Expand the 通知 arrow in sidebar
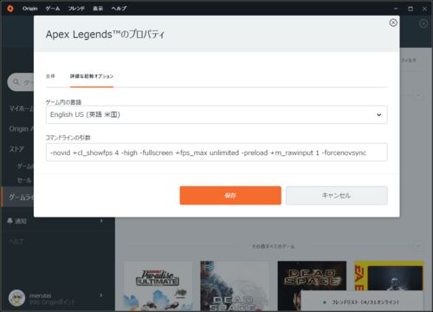Screen dimensions: 433x312 [x=101, y=221]
